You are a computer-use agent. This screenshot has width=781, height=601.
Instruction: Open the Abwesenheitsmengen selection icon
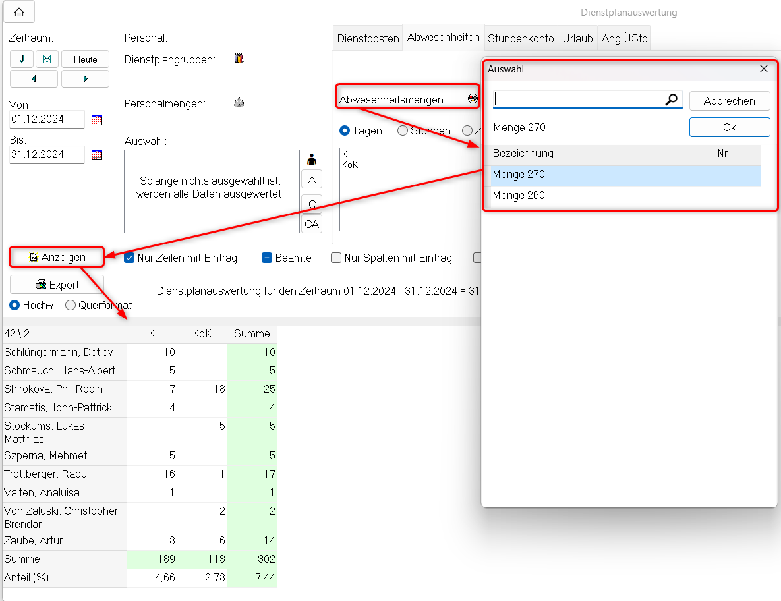coord(472,99)
